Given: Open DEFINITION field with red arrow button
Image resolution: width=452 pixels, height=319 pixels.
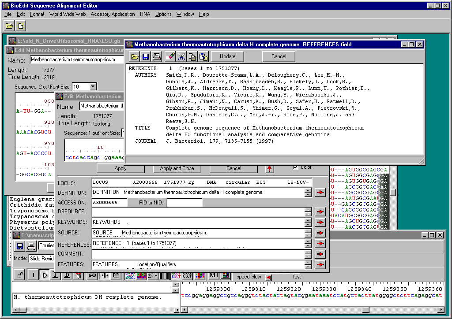Looking at the screenshot, I should pos(320,193).
